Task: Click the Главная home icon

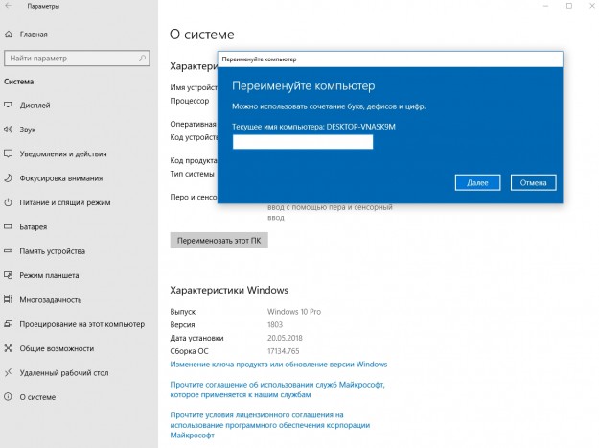Action: 11,33
